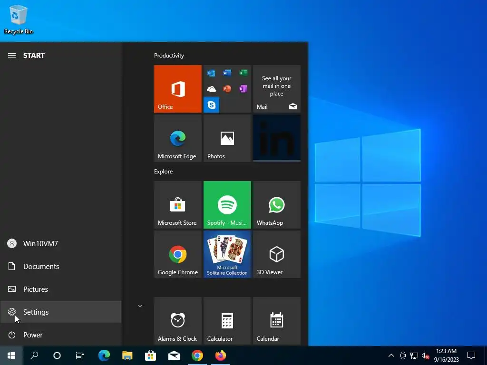487x365 pixels.
Task: Click the Windows Start button
Action: pos(11,355)
